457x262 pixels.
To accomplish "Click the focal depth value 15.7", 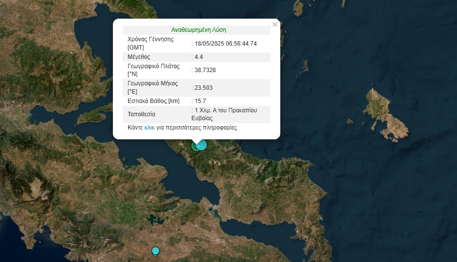I will [200, 101].
